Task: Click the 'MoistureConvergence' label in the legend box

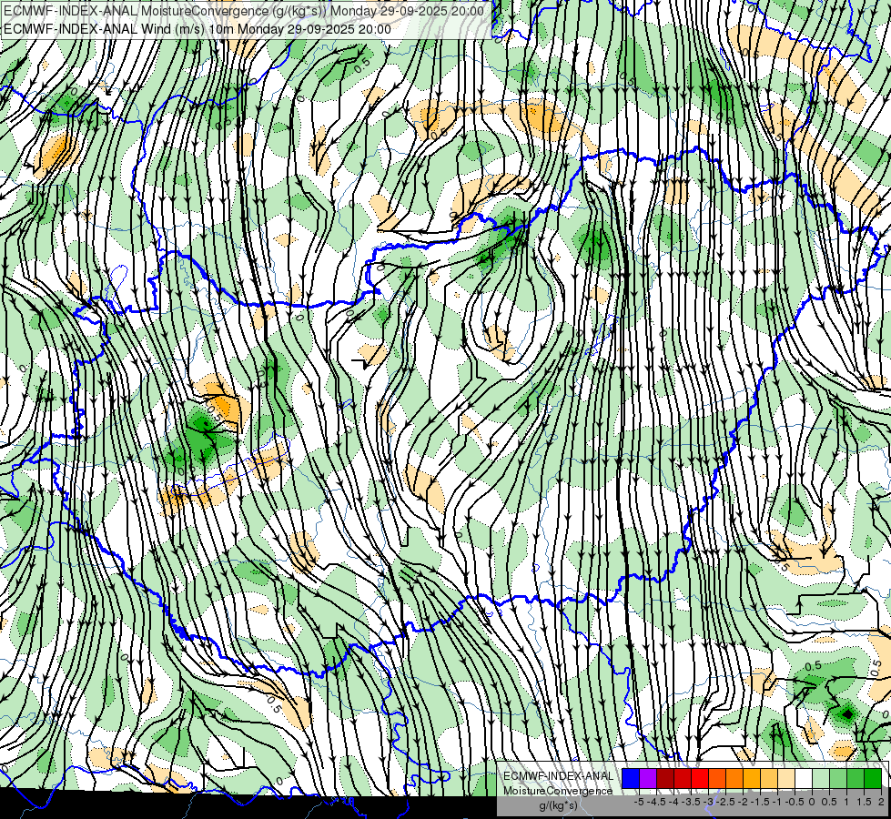Action: 558,791
